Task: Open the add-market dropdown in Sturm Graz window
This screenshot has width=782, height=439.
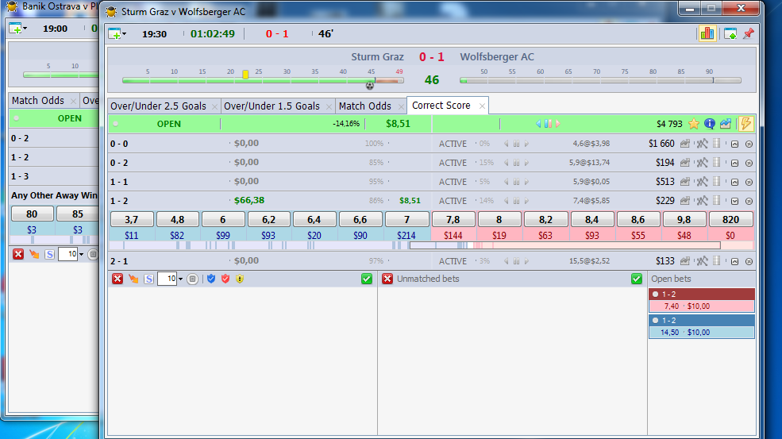Action: point(124,34)
